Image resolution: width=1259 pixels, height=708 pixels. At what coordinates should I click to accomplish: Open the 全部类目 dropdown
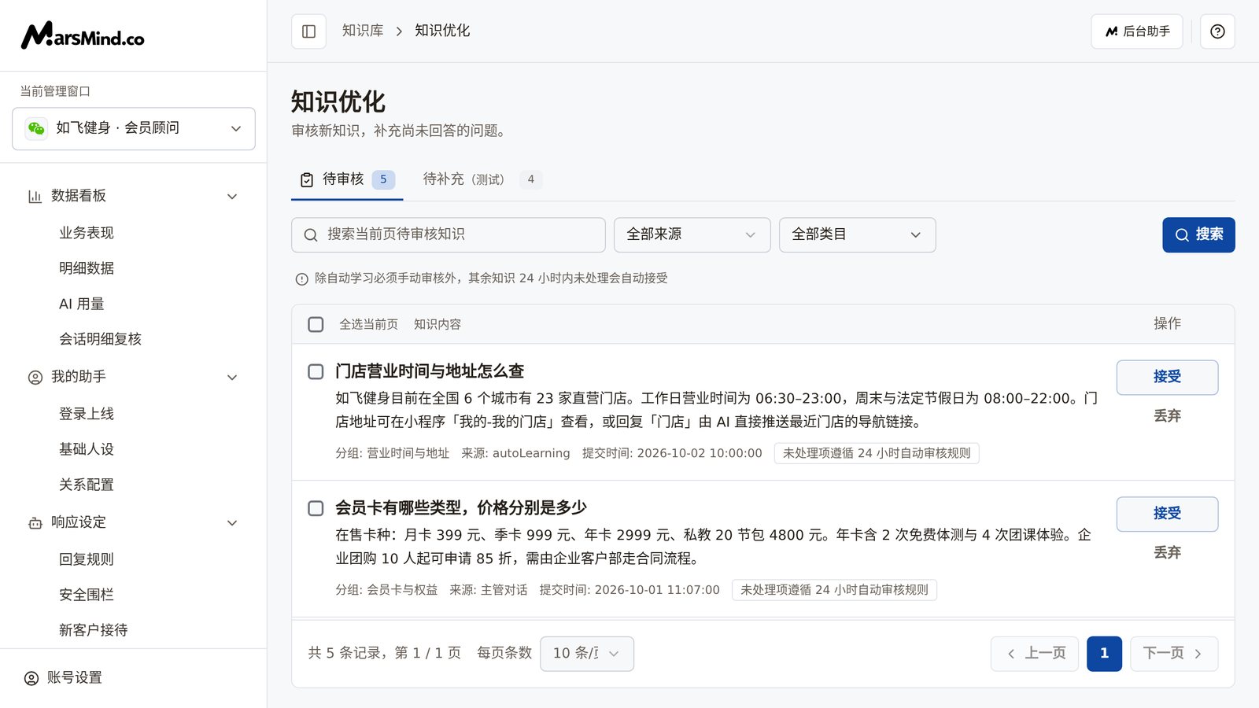coord(857,234)
